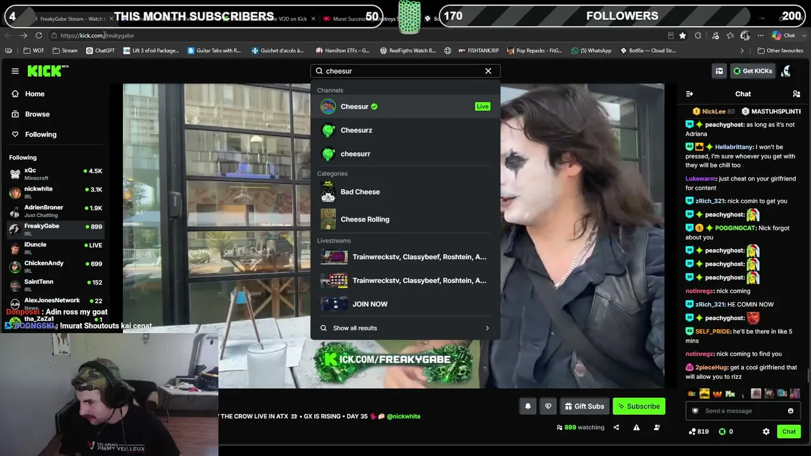The width and height of the screenshot is (811, 456).
Task: Click the Mx emote in chat emote bar
Action: (730, 393)
